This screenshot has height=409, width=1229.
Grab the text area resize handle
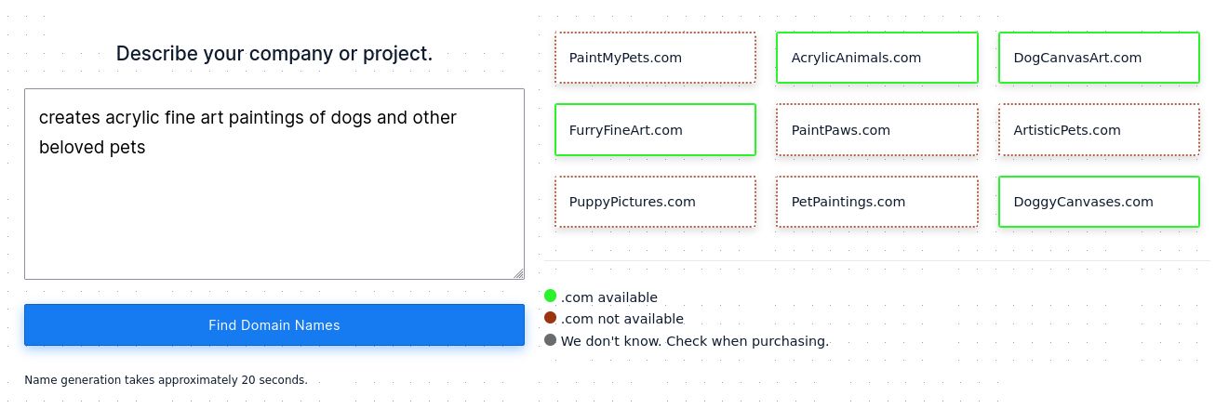coord(518,273)
